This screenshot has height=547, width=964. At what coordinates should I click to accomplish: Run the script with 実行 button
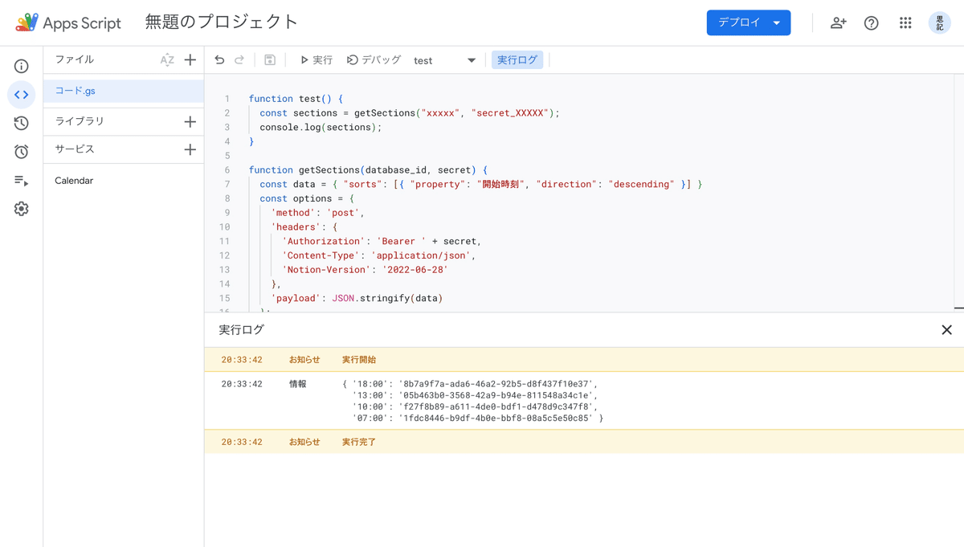click(x=317, y=60)
